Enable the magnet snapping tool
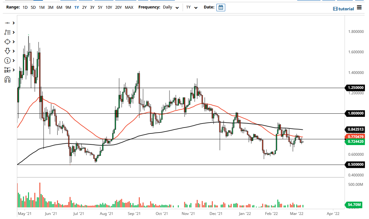Image resolution: width=369 pixels, height=219 pixels. click(x=7, y=79)
